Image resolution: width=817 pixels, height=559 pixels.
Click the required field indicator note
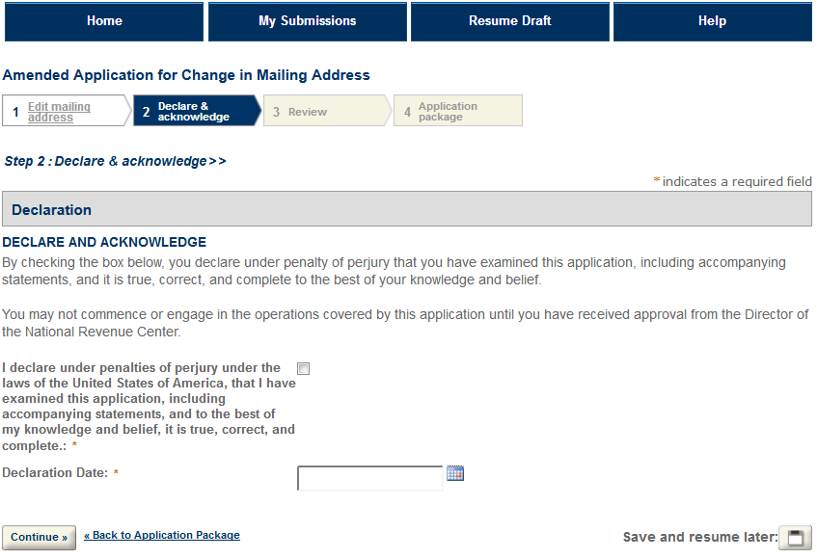coord(733,181)
